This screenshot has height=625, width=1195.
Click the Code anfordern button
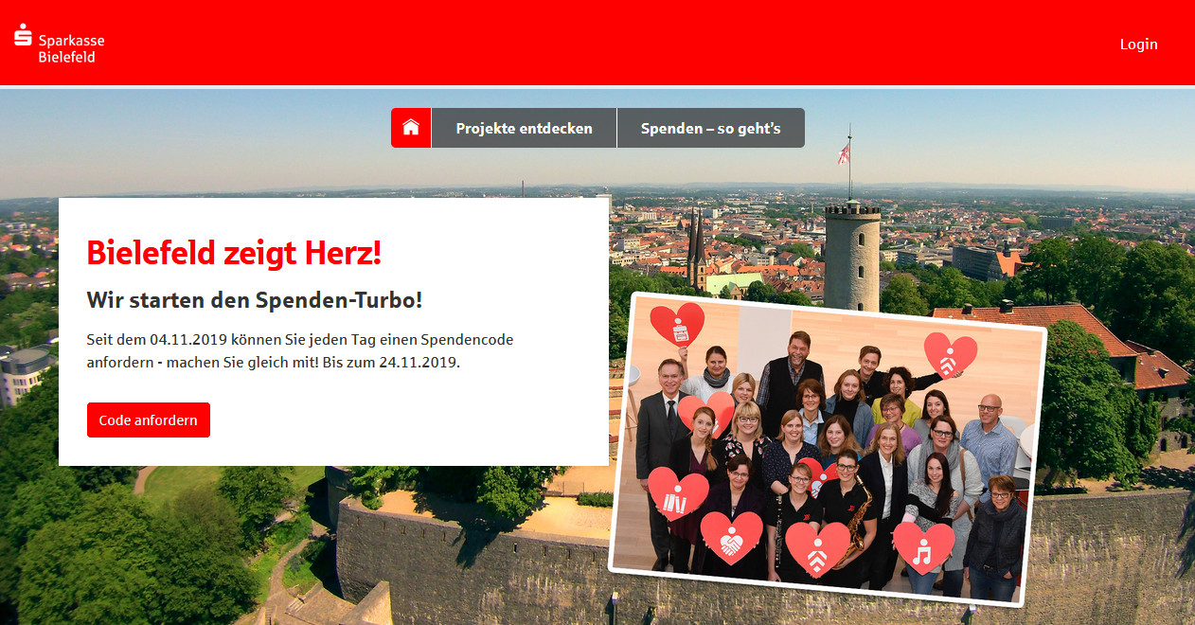[149, 420]
